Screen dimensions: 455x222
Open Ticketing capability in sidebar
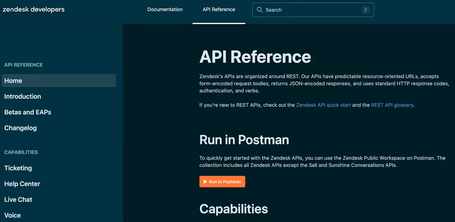click(x=18, y=168)
